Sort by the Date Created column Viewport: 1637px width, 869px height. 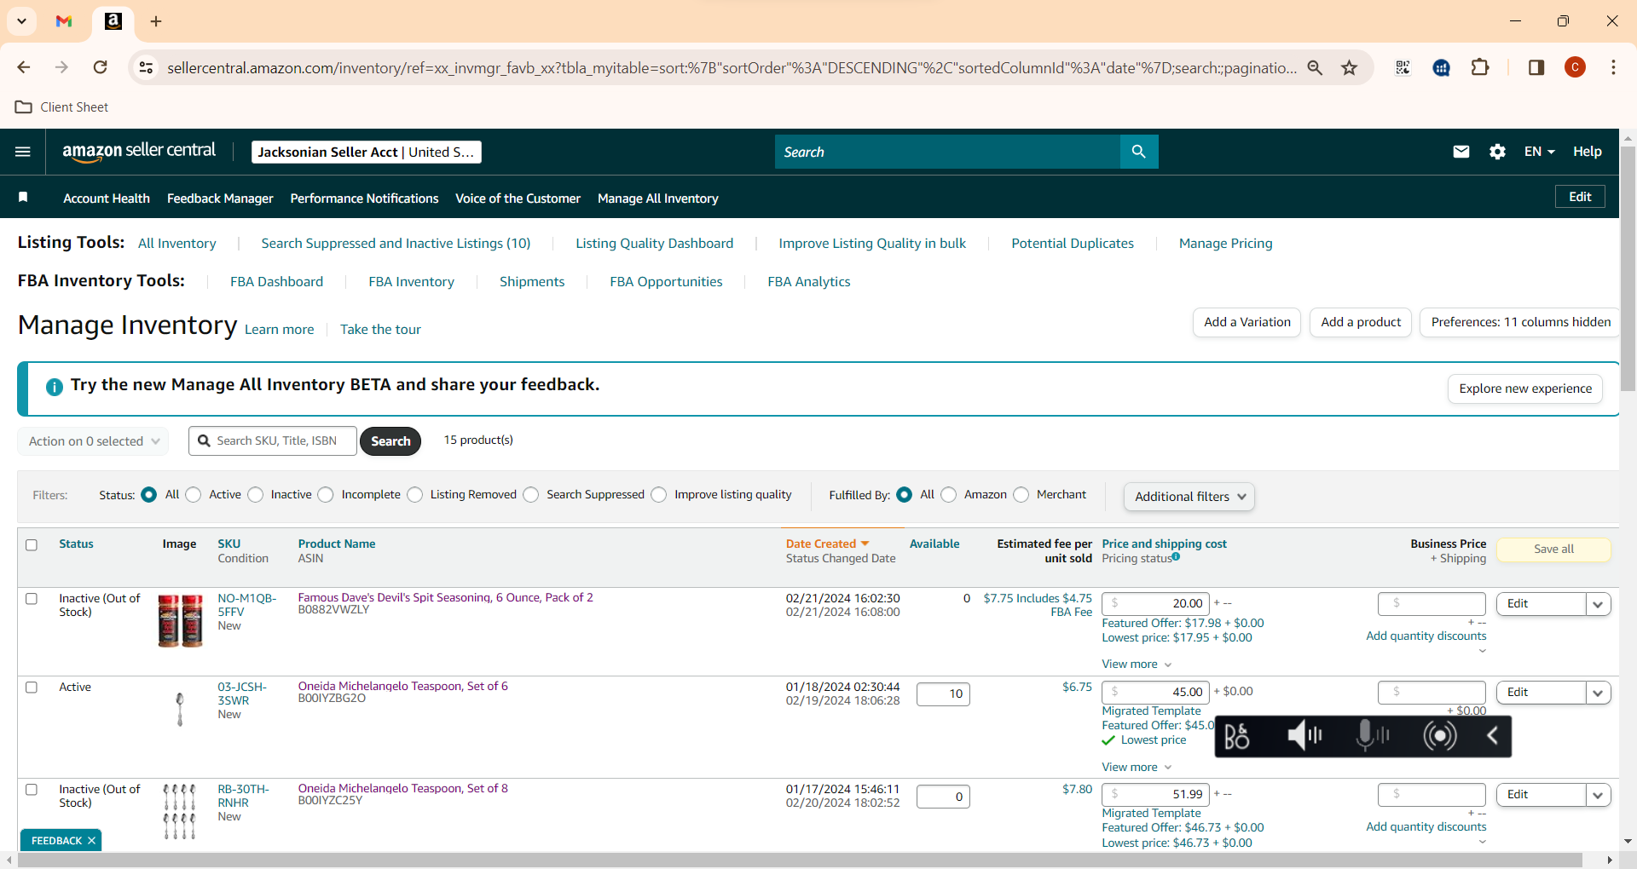827,544
